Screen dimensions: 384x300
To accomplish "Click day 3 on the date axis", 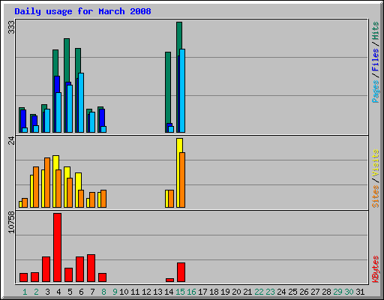I will (47, 292).
